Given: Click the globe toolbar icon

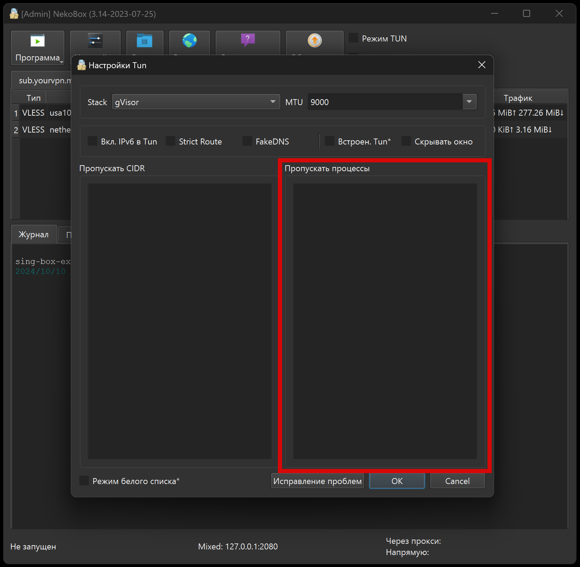Looking at the screenshot, I should (189, 41).
